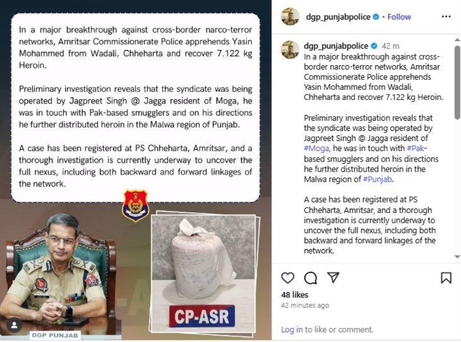The image size is (461, 342).
Task: Open comments via speech bubble icon
Action: coord(311,278)
